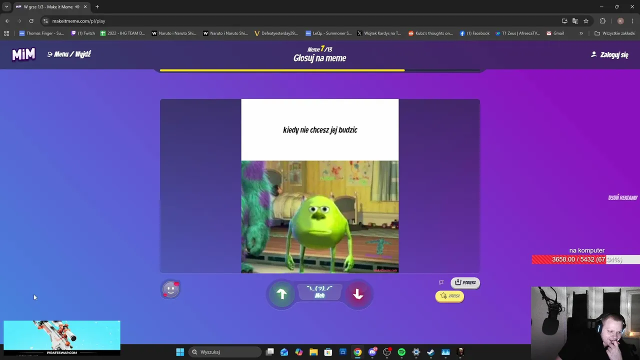Open the Chrome profile avatar

pos(620,21)
